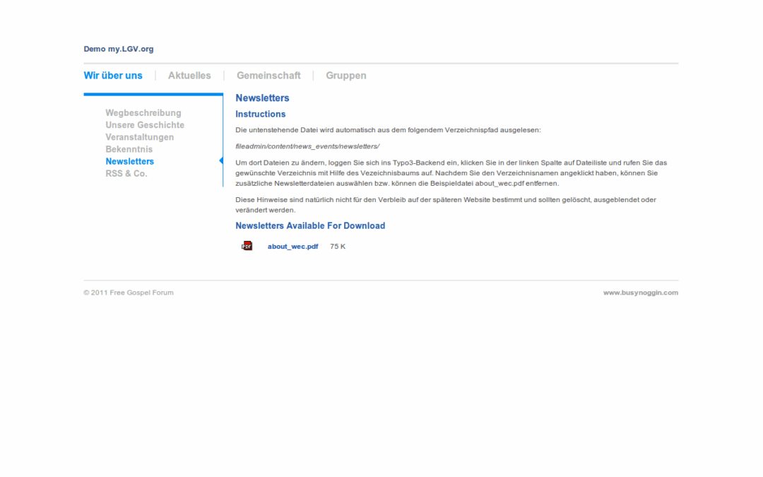The width and height of the screenshot is (763, 477).
Task: Click the © 2011 Free Gospel Forum text
Action: (x=129, y=293)
